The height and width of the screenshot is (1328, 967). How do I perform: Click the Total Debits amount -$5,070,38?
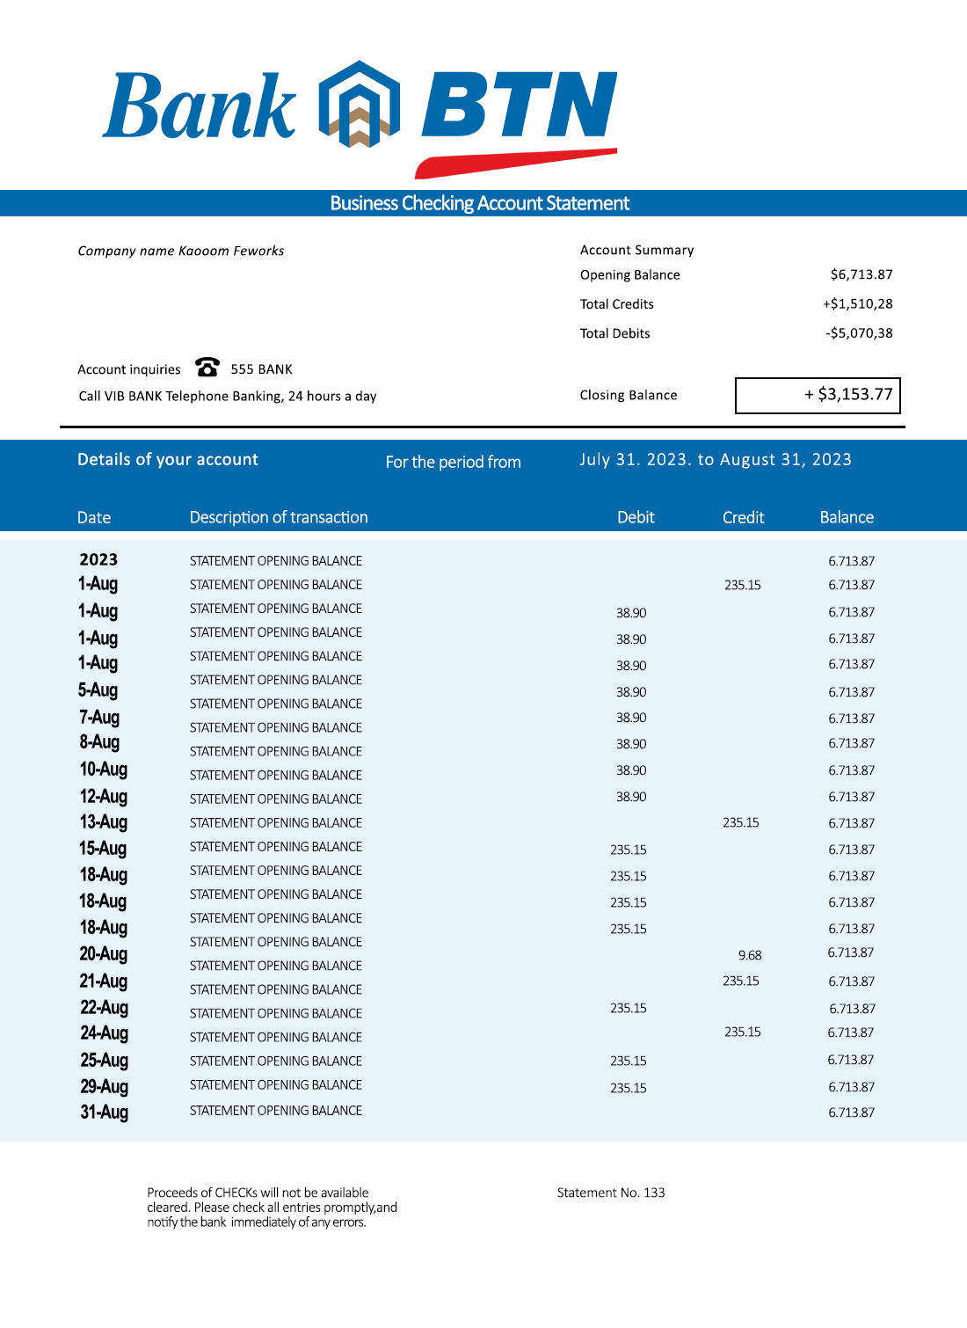pos(859,333)
